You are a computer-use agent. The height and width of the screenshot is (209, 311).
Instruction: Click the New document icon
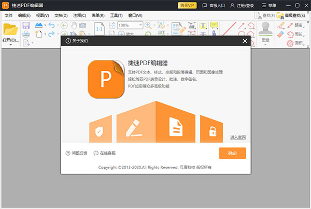pos(39,34)
